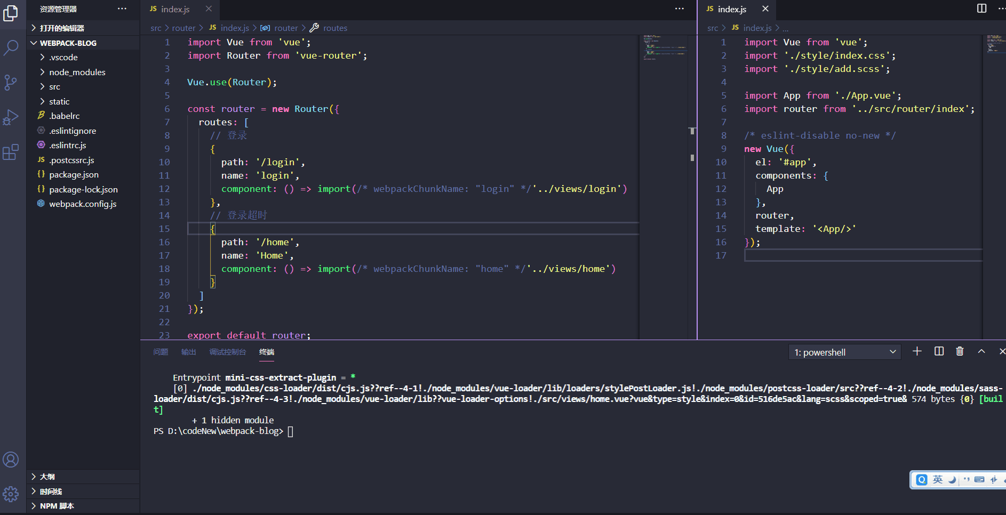Open the terminal selector dropdown showing 1: powershell

pyautogui.click(x=843, y=352)
